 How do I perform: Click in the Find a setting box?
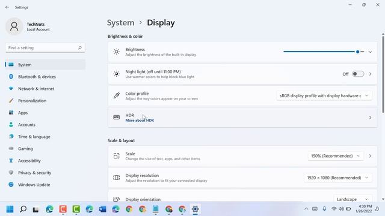(x=45, y=48)
